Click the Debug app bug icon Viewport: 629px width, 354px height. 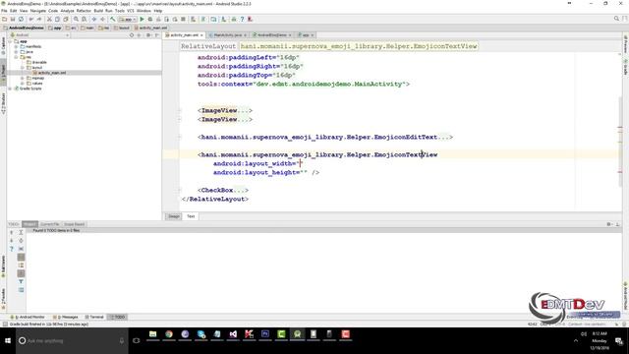click(x=150, y=20)
